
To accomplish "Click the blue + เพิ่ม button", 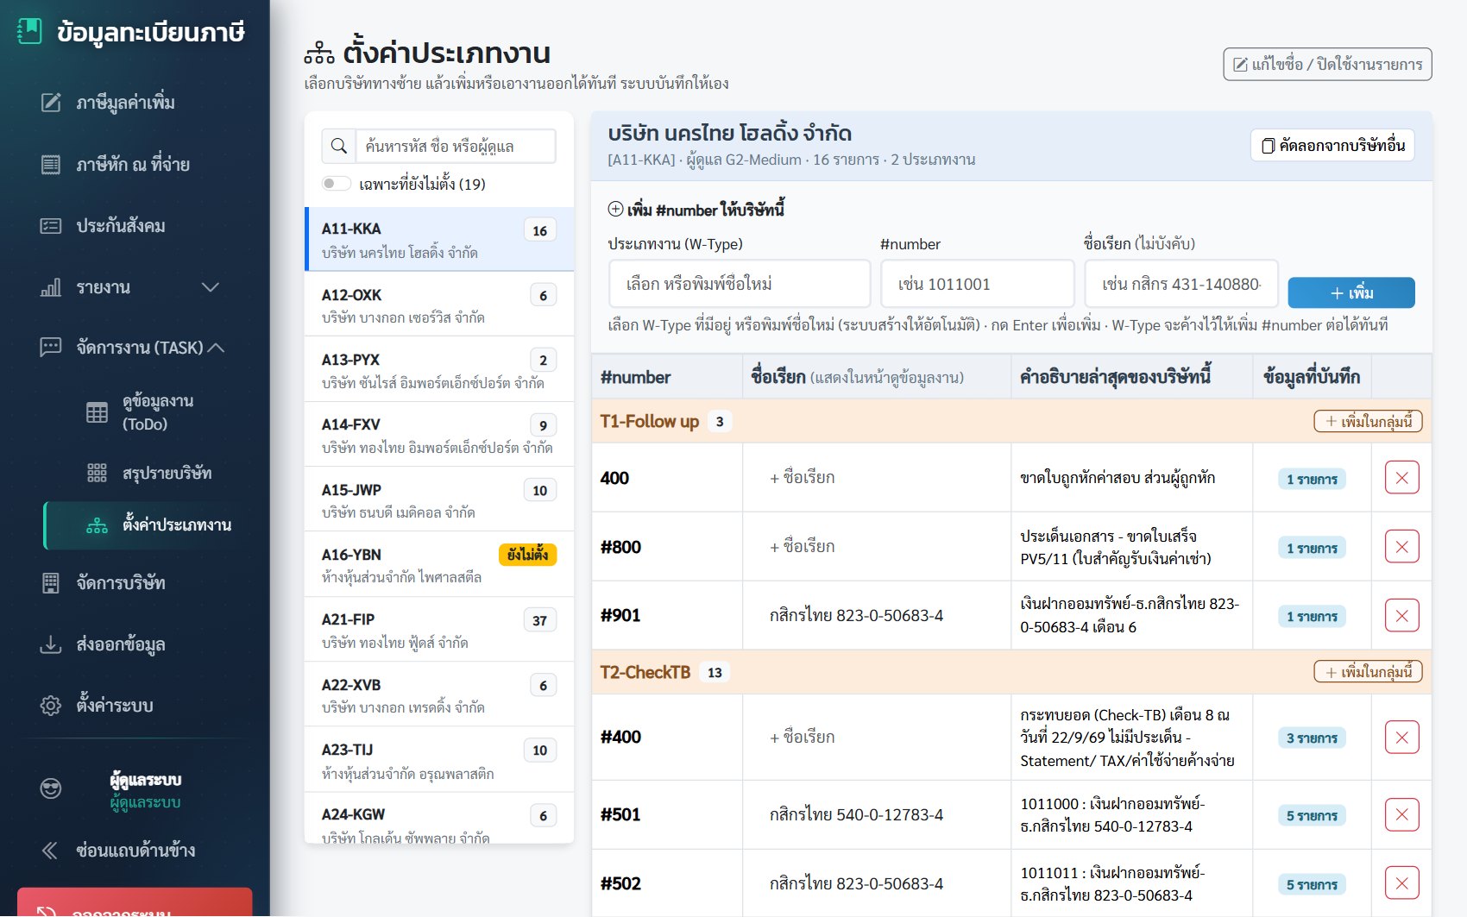I will coord(1351,292).
